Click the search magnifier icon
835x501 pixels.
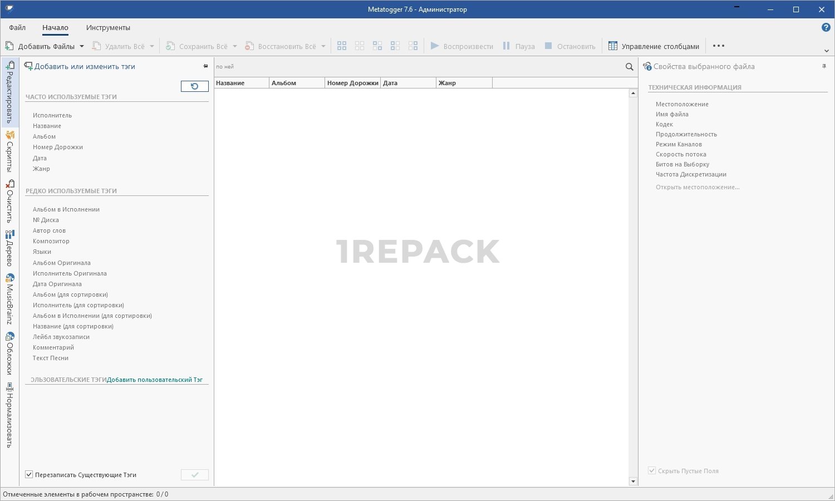(629, 67)
